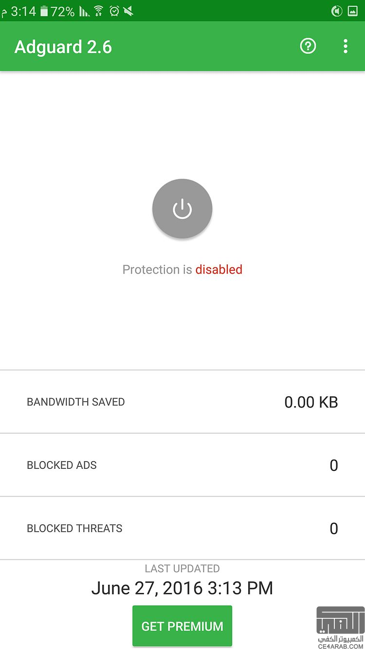Tap the battery icon in status bar
365x649 pixels.
[44, 11]
